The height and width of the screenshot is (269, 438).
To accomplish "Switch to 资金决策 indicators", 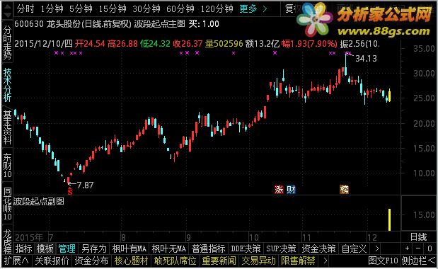I will (x=318, y=248).
